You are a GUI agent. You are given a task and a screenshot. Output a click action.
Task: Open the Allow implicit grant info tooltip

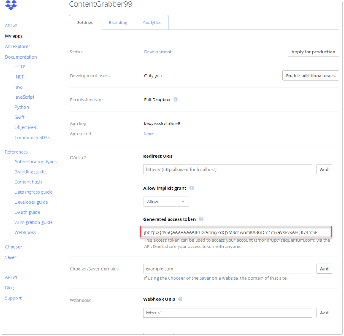coord(192,188)
